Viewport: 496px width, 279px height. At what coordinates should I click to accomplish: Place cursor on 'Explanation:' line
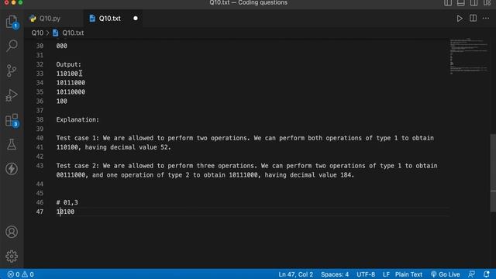tap(77, 119)
